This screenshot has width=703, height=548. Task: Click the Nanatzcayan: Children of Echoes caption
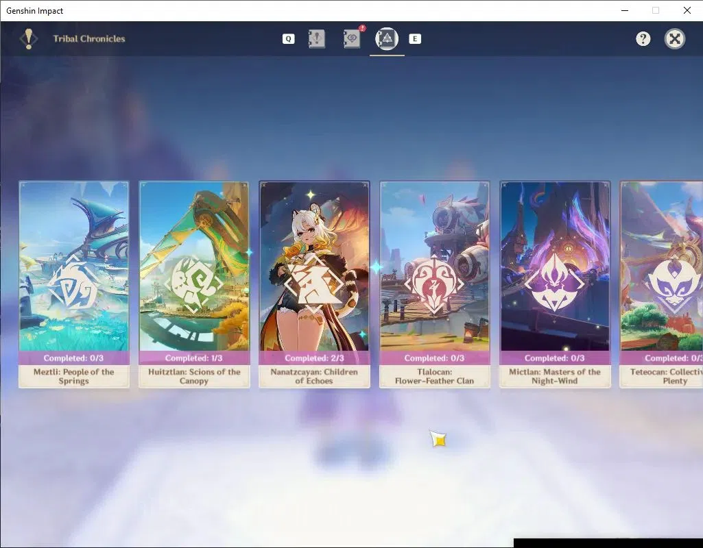tap(314, 377)
